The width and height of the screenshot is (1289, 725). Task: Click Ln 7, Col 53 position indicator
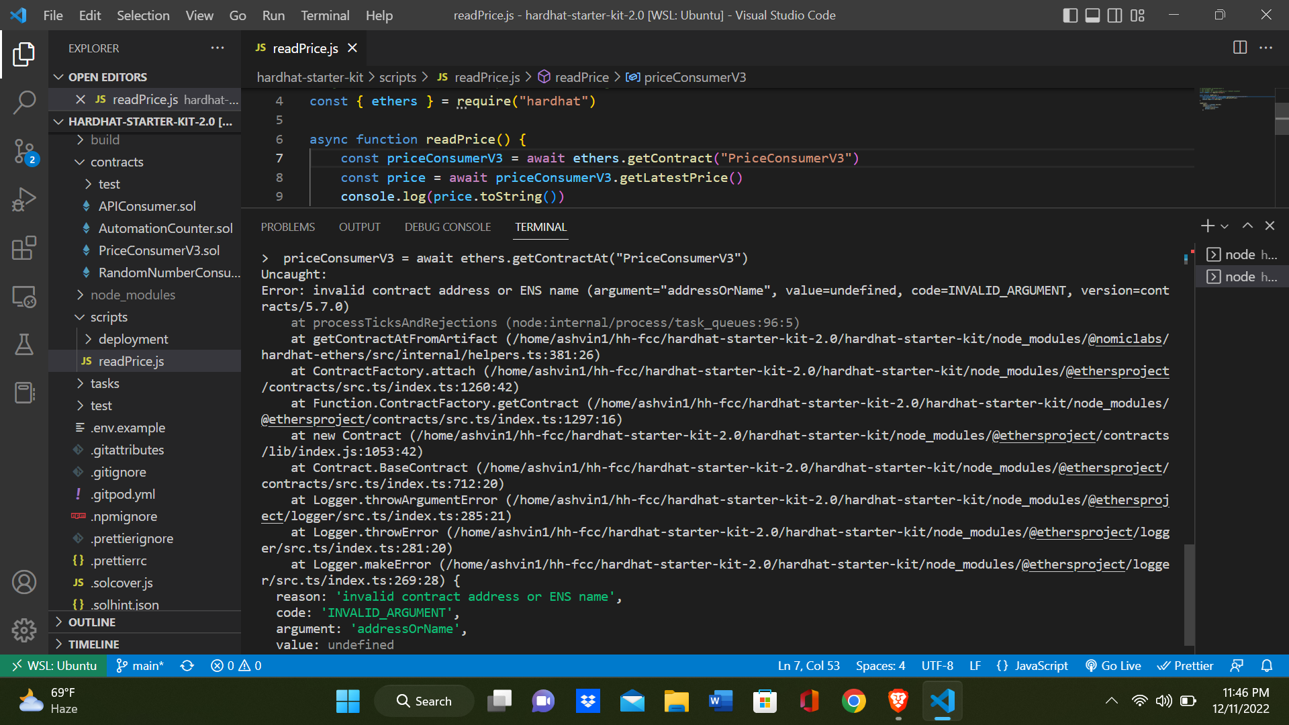(808, 665)
